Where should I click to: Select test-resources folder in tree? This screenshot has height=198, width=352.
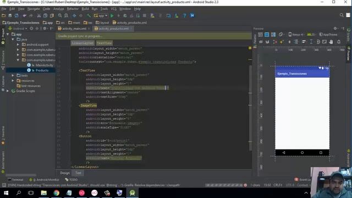[x=31, y=86]
